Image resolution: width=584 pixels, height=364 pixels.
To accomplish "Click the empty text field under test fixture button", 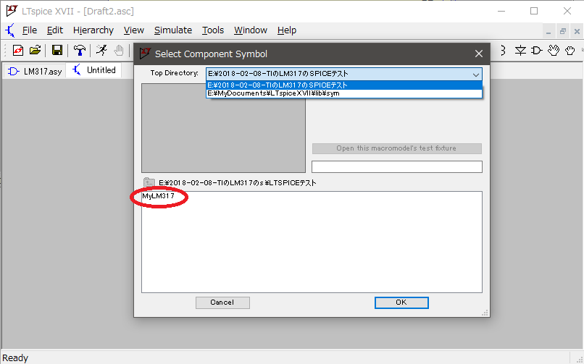I will tap(396, 166).
